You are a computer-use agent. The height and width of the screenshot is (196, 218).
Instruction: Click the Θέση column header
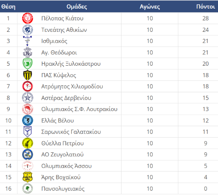pyautogui.click(x=8, y=7)
